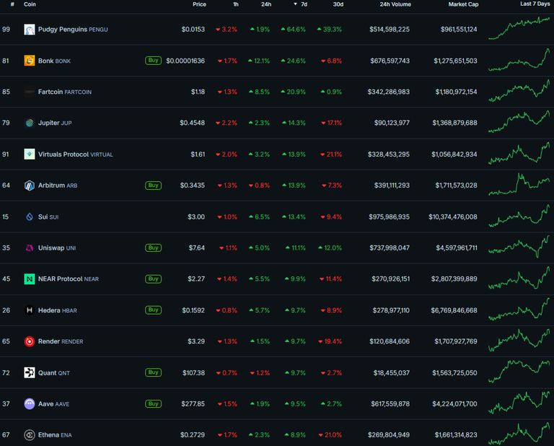
Task: Open the Uniswap UNI coin page
Action: pyautogui.click(x=57, y=248)
